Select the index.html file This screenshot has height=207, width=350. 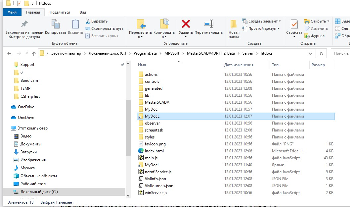[154, 151]
